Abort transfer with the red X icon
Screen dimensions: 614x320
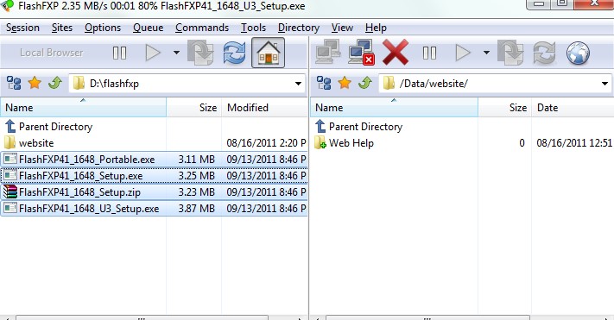pyautogui.click(x=396, y=53)
